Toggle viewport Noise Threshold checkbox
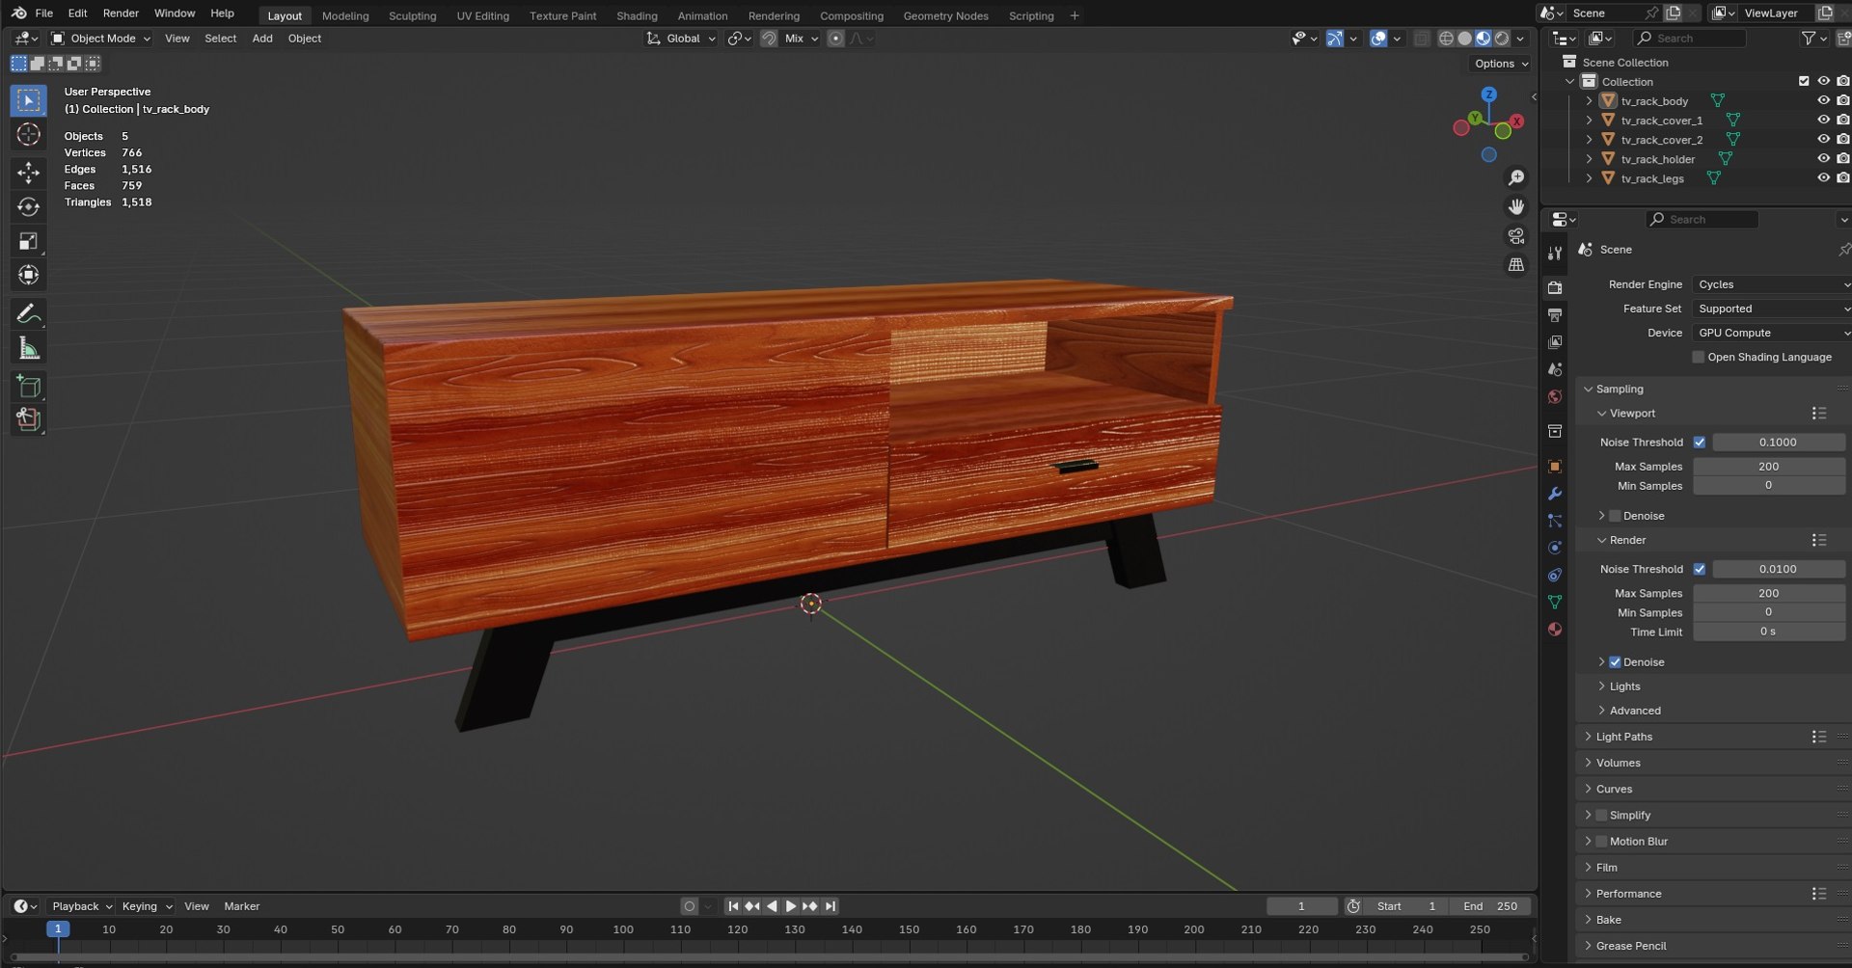 (1700, 442)
